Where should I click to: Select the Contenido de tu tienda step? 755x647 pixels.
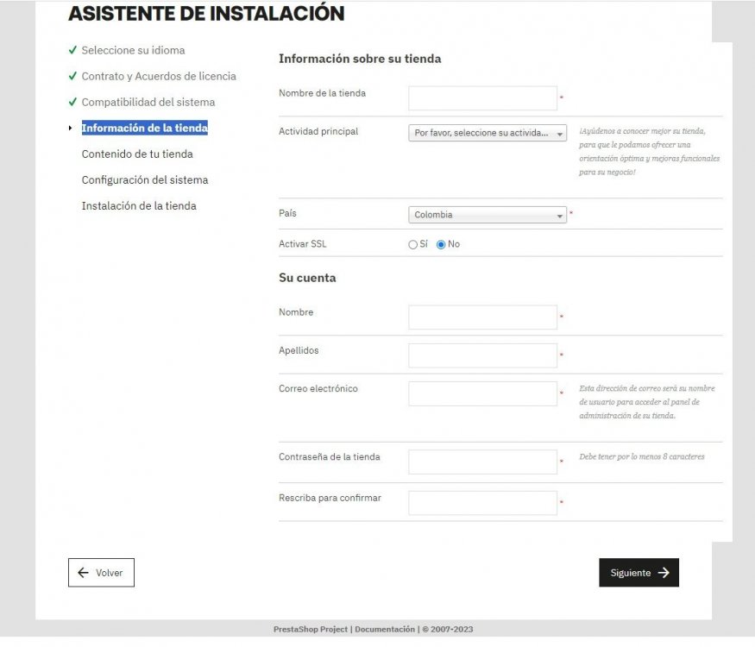click(138, 154)
